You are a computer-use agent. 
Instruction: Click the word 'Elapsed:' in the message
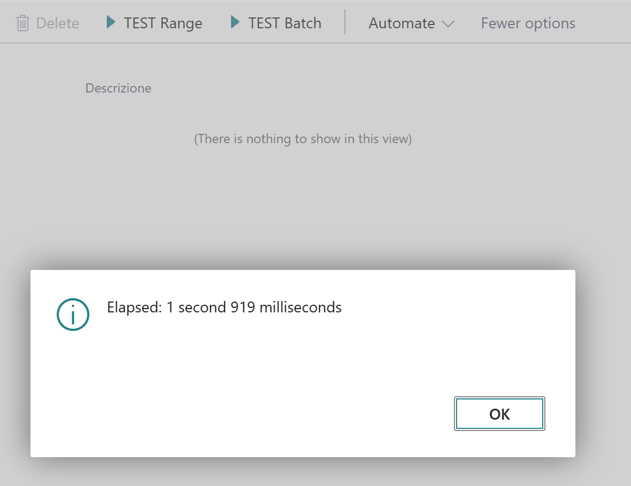pos(135,307)
